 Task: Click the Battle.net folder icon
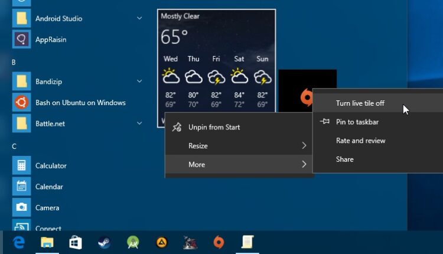pyautogui.click(x=21, y=123)
